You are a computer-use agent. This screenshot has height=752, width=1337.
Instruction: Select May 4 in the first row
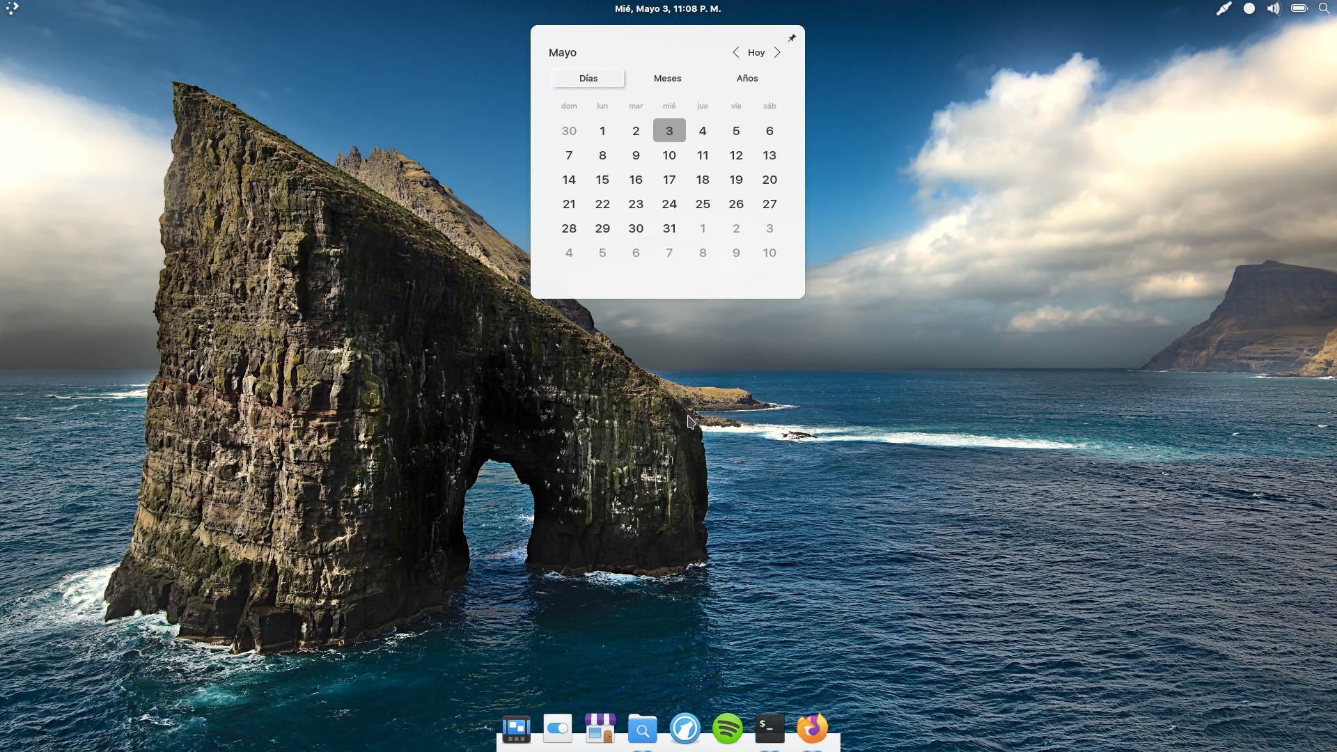[x=703, y=131]
